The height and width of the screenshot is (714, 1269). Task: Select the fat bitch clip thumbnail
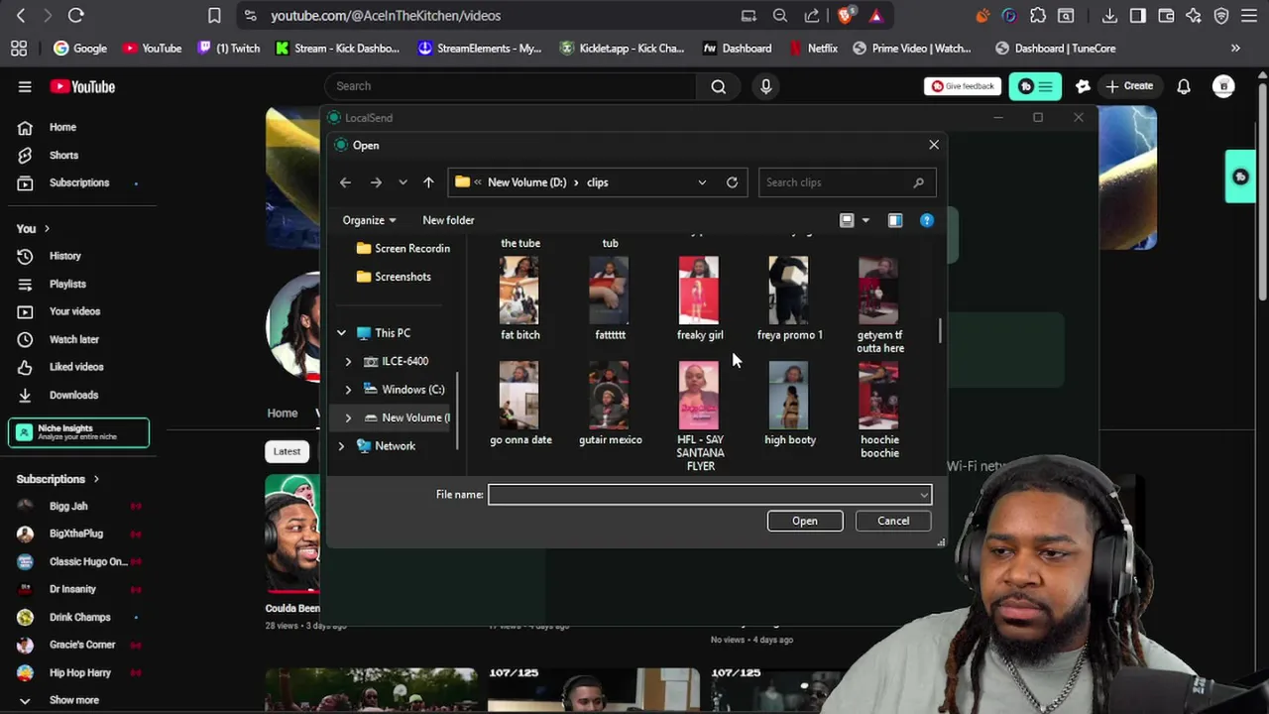click(x=519, y=291)
